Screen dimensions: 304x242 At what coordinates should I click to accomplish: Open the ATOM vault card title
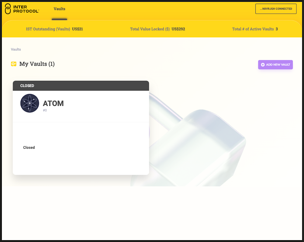53,103
